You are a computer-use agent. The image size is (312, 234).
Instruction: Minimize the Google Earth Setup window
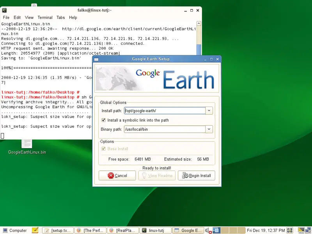click(205, 59)
